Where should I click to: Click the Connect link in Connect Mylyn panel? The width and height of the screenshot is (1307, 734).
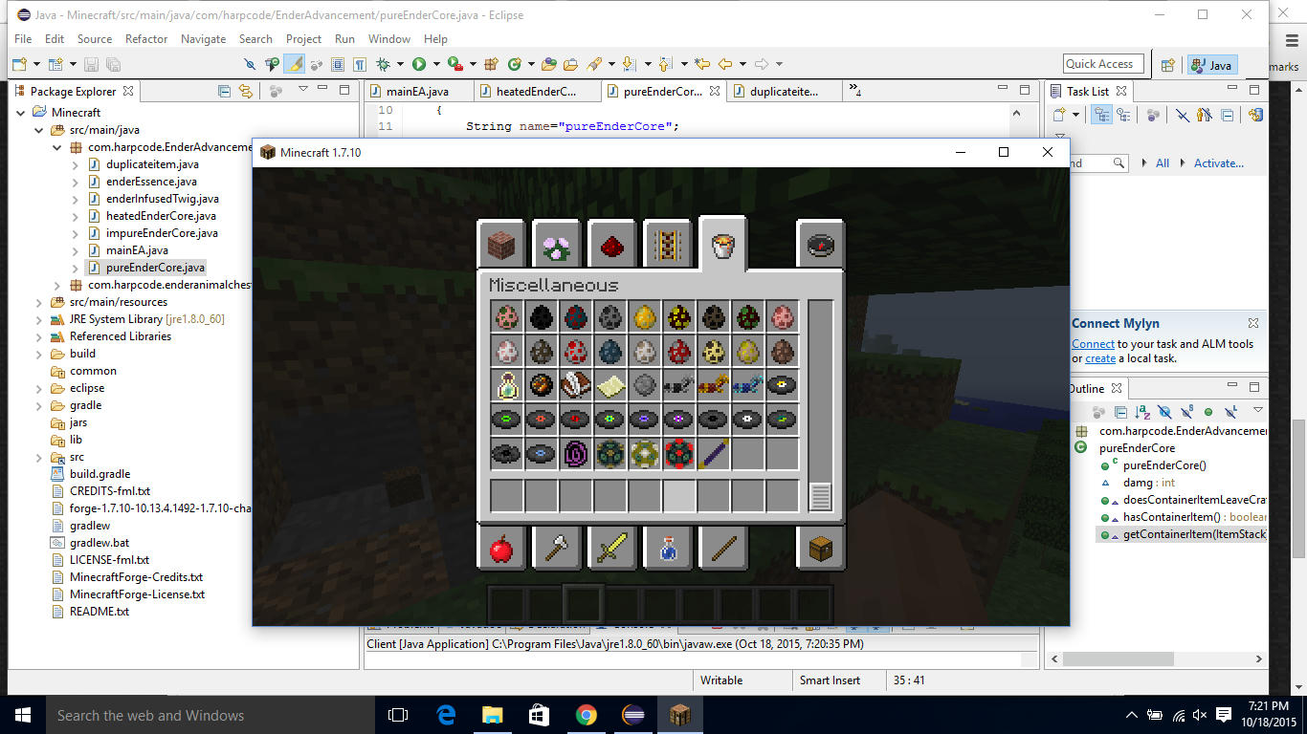(1094, 344)
